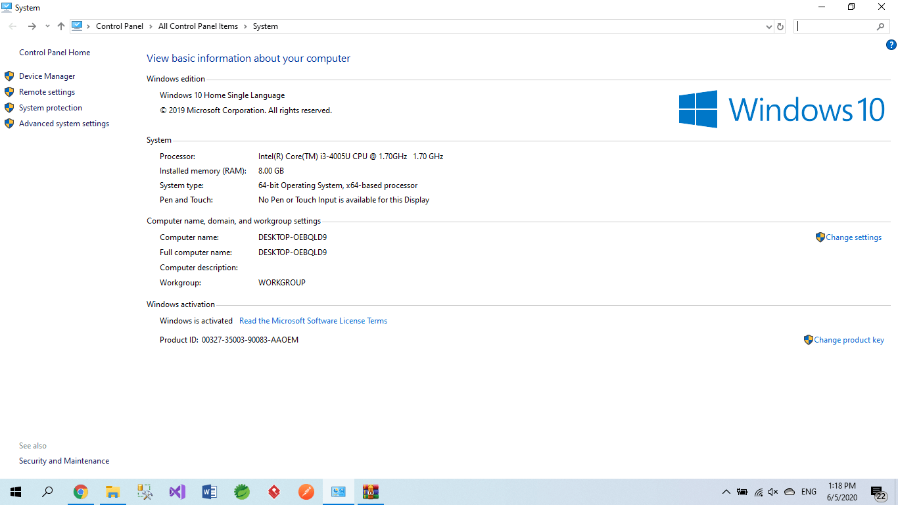Image resolution: width=898 pixels, height=505 pixels.
Task: Go up one level with Up arrow
Action: coord(61,26)
